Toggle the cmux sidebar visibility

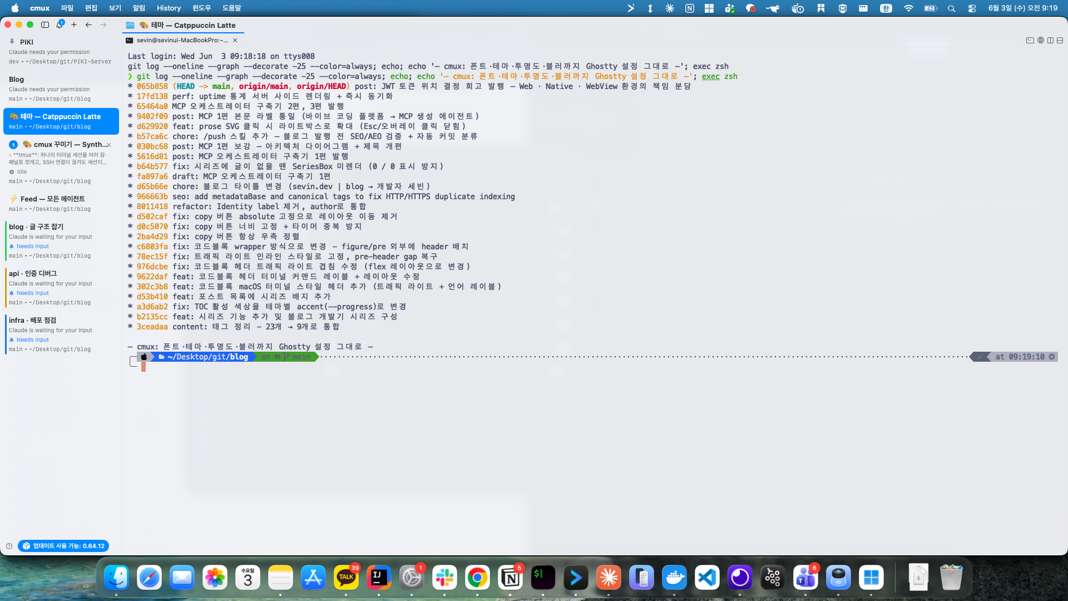coord(45,24)
